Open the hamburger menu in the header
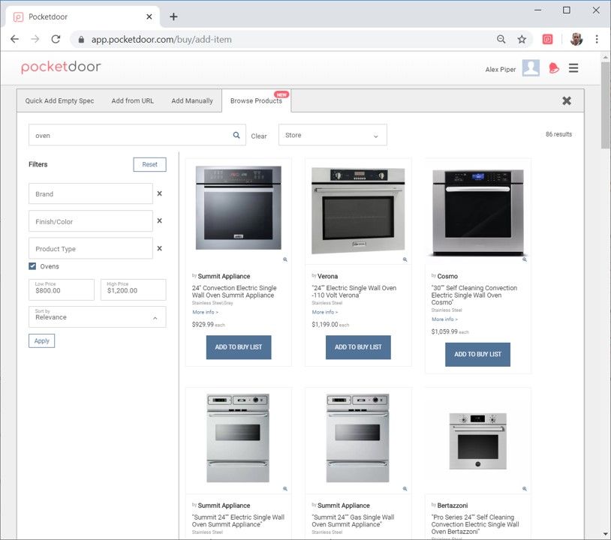 [x=573, y=68]
